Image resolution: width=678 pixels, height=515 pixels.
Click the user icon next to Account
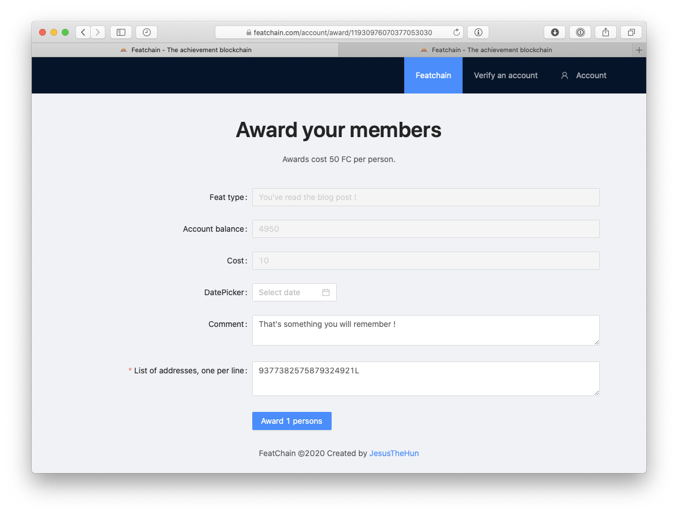[x=564, y=75]
